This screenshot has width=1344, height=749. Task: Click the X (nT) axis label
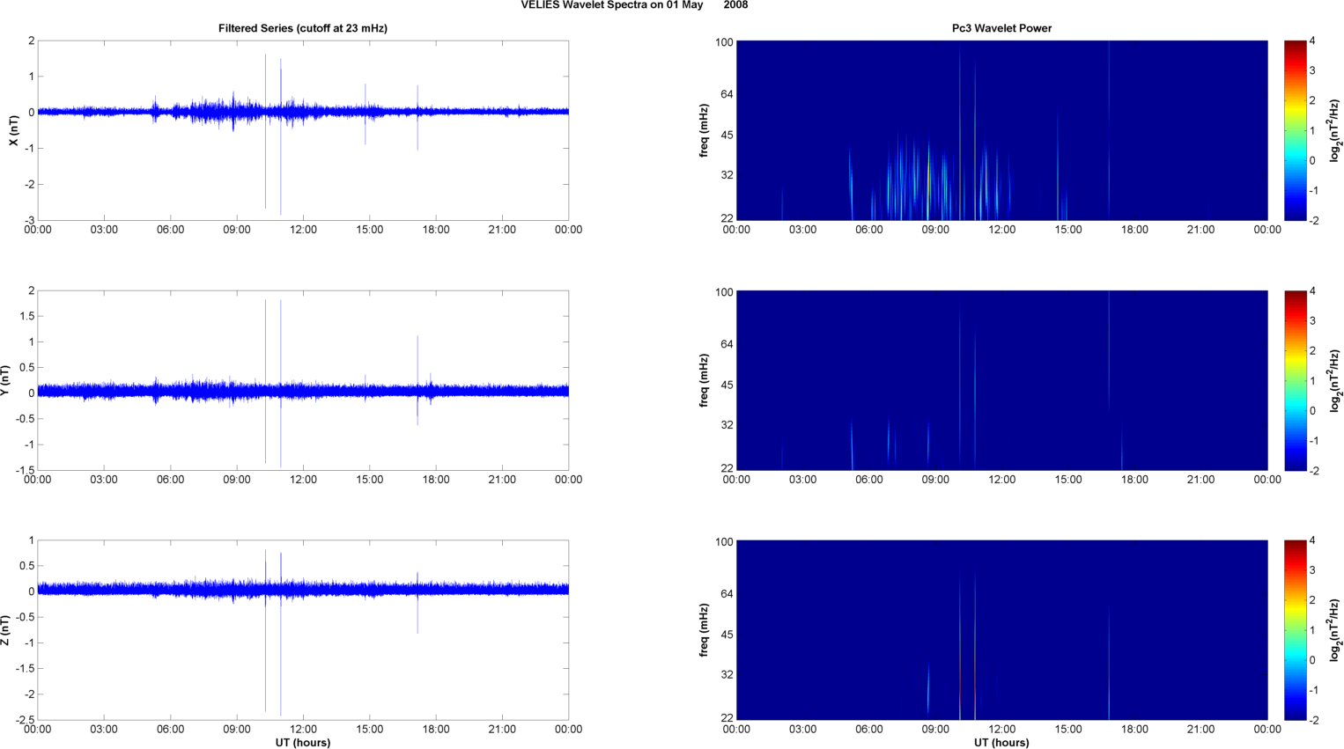pyautogui.click(x=13, y=130)
